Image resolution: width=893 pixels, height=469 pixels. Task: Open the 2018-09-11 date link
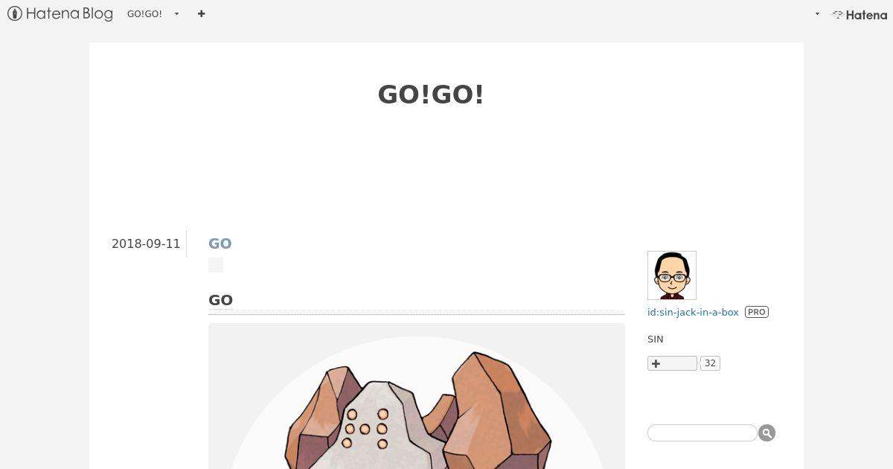[x=146, y=243]
